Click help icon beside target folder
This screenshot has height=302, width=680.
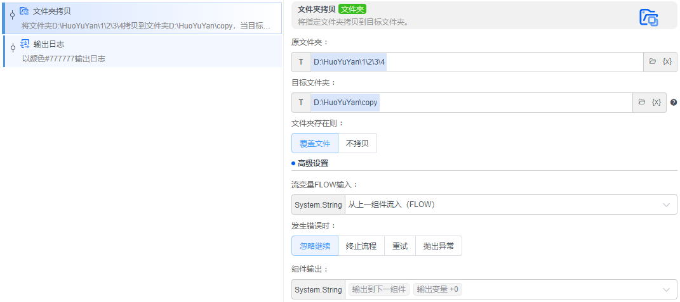[674, 103]
